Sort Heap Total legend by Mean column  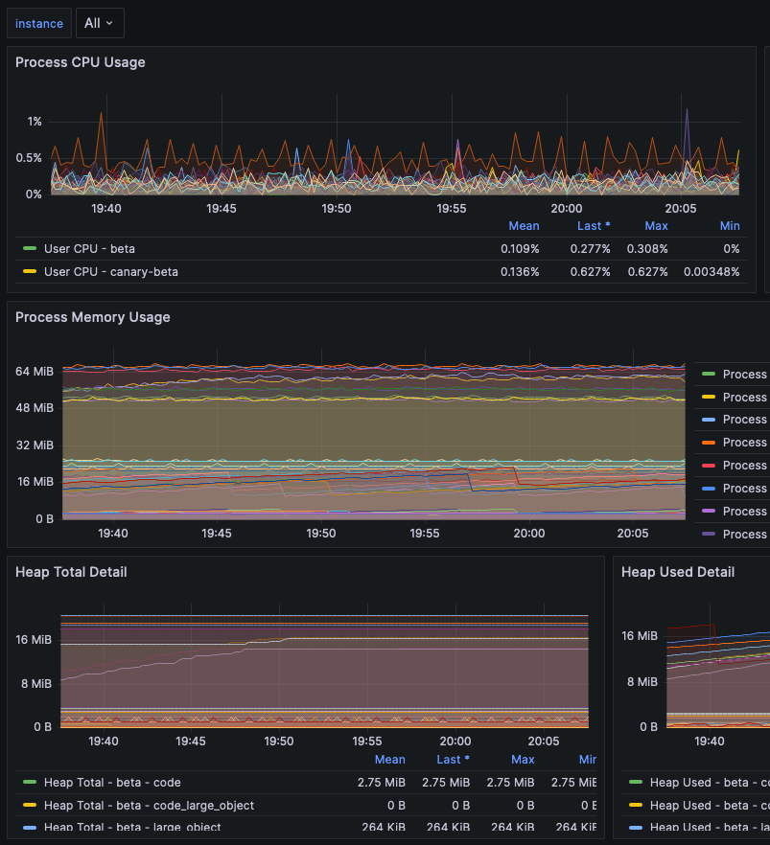point(390,760)
